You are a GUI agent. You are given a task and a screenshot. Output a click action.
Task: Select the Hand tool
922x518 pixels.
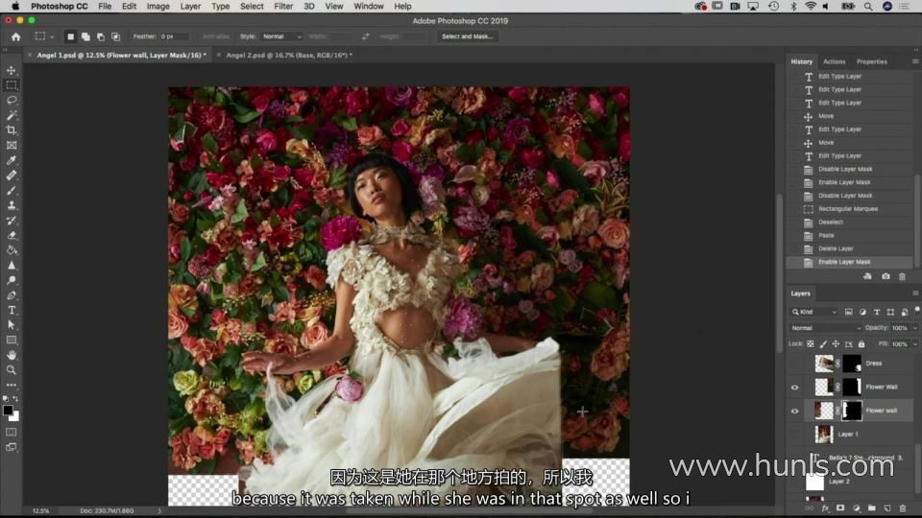[12, 355]
